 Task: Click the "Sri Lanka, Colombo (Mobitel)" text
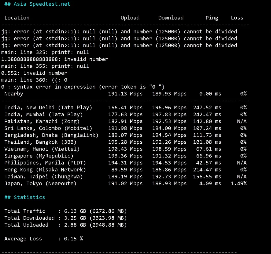48,128
